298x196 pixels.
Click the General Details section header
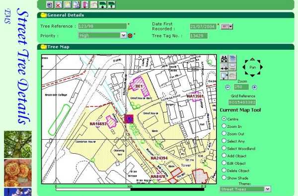point(165,15)
